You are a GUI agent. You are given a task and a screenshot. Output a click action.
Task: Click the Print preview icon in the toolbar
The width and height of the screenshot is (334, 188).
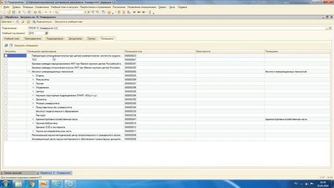[x=40, y=12]
